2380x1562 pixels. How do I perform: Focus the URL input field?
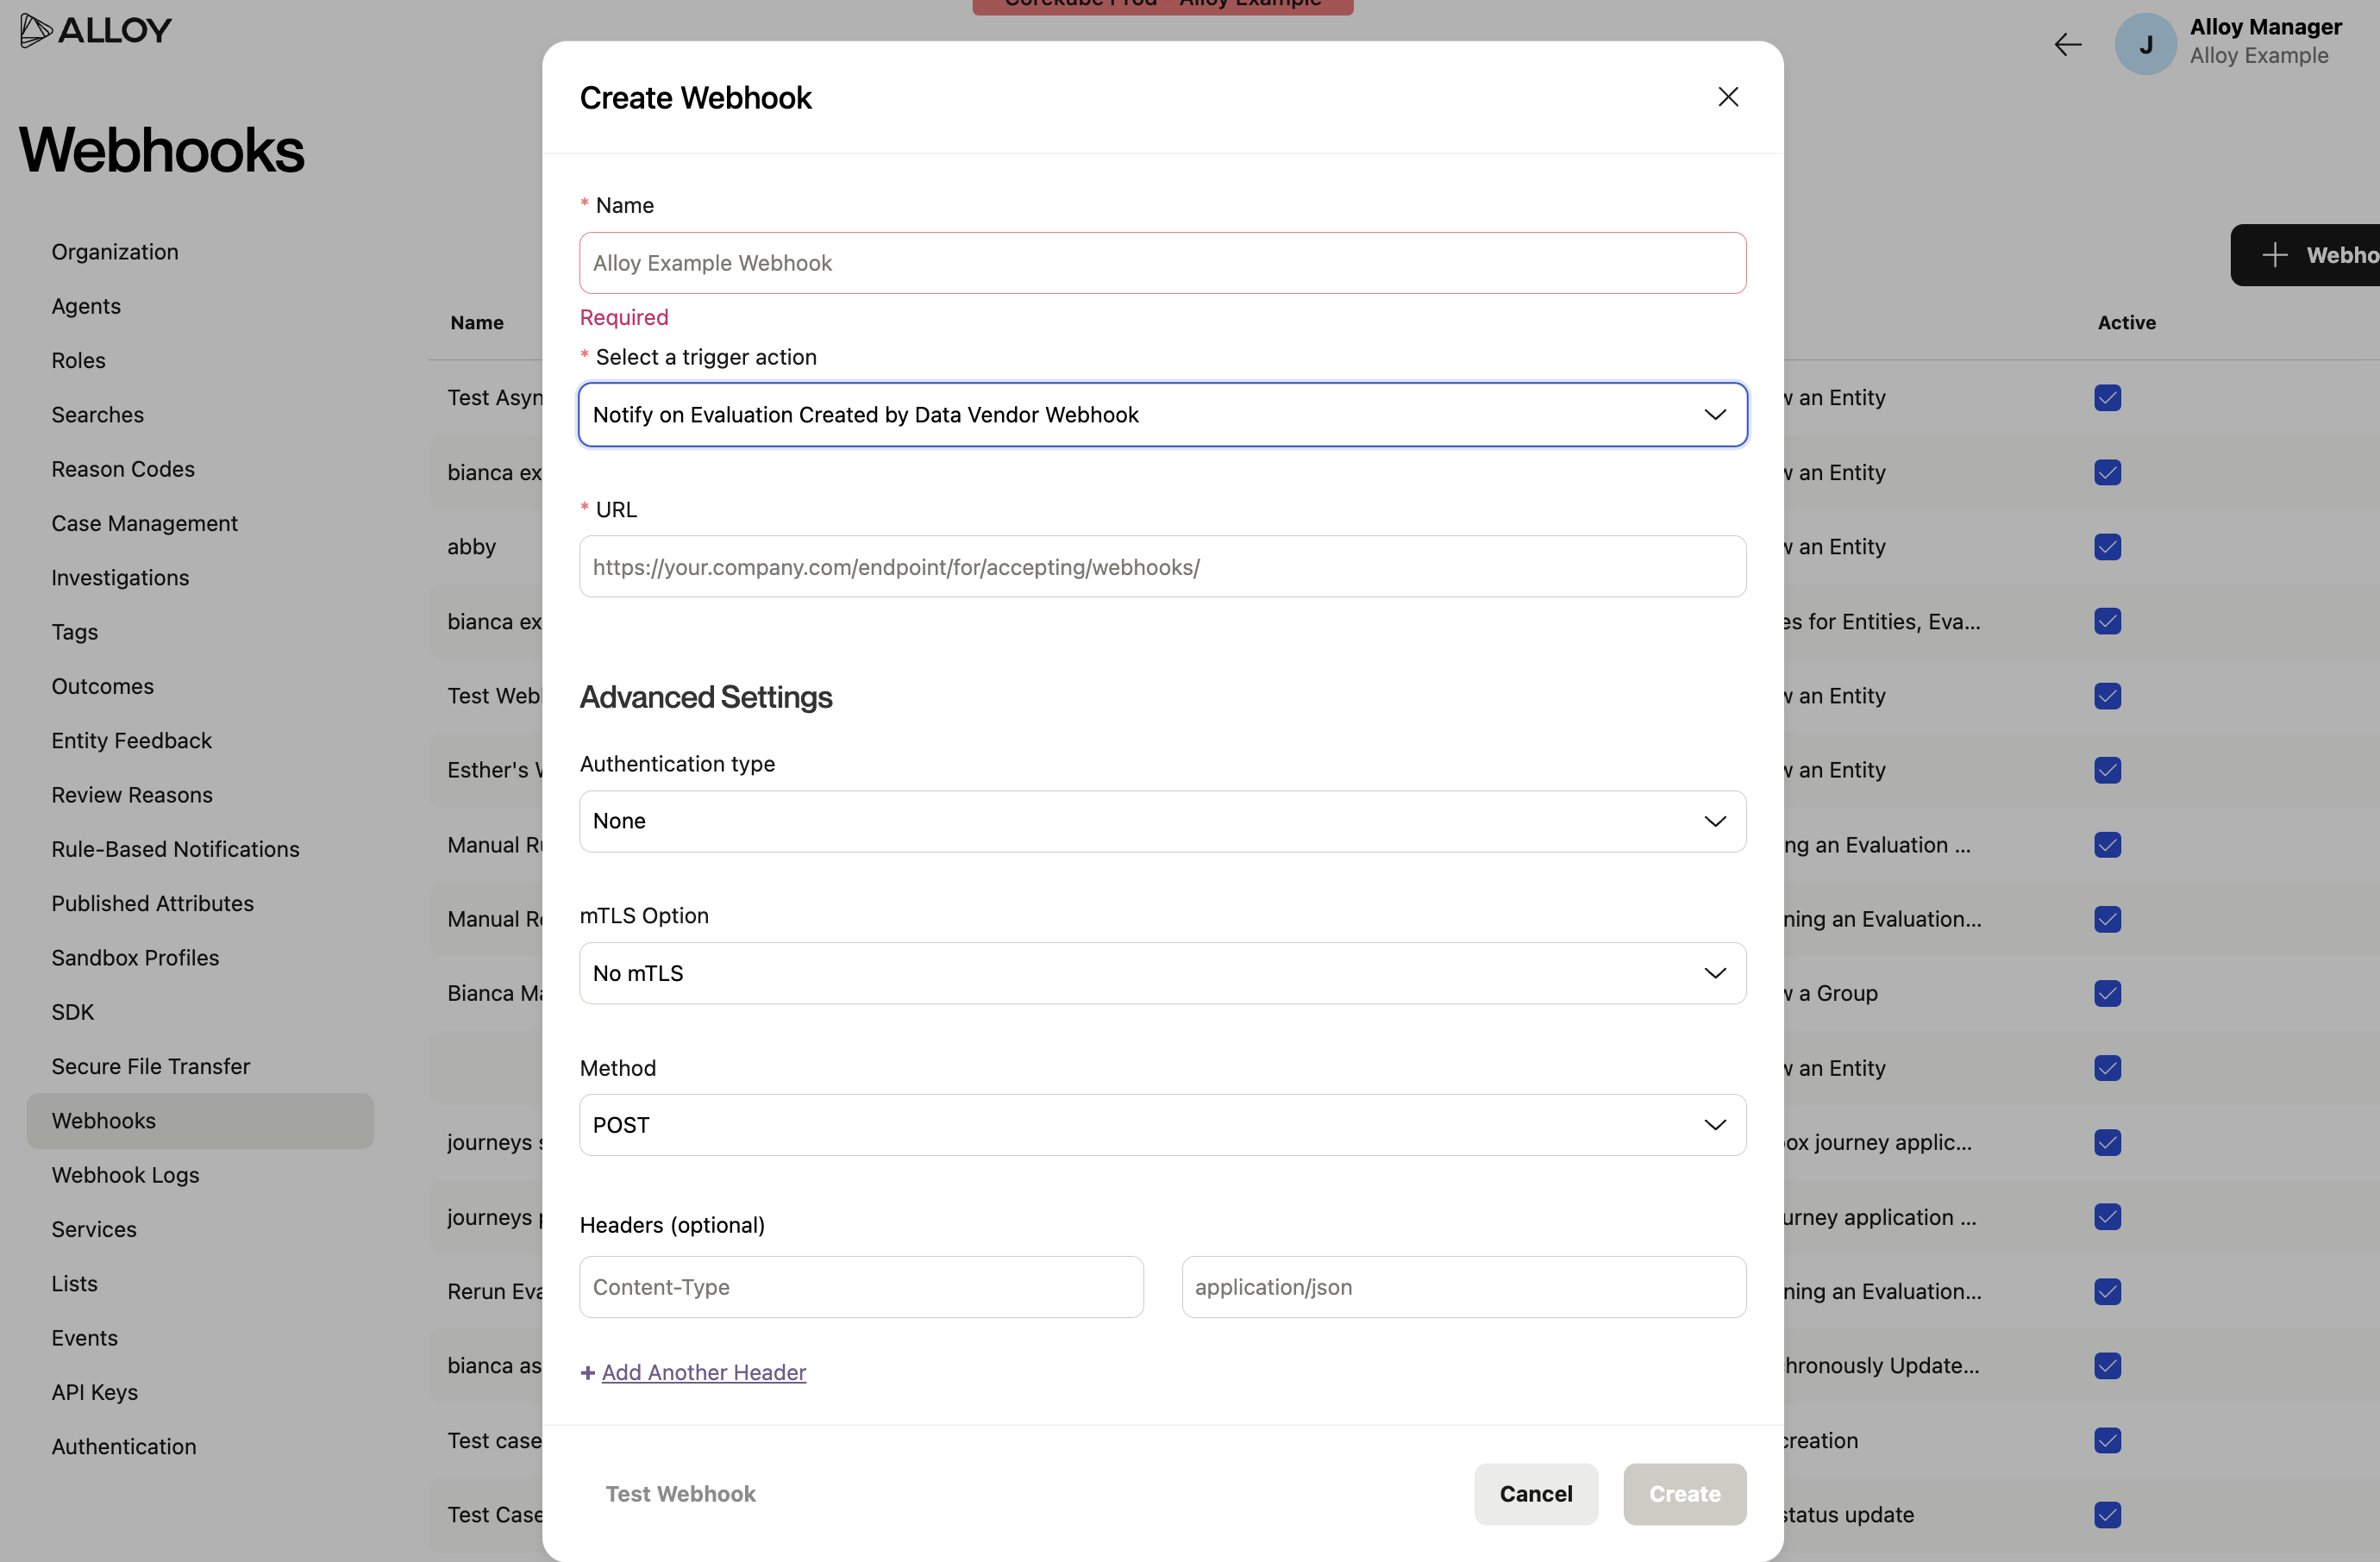pyautogui.click(x=1162, y=566)
